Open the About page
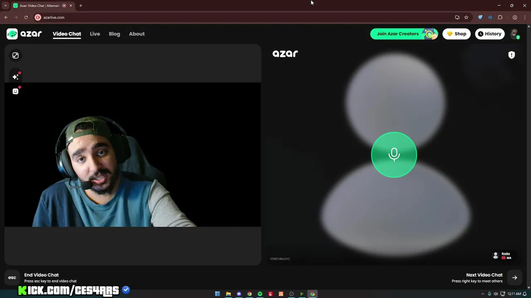This screenshot has height=298, width=531. (137, 34)
